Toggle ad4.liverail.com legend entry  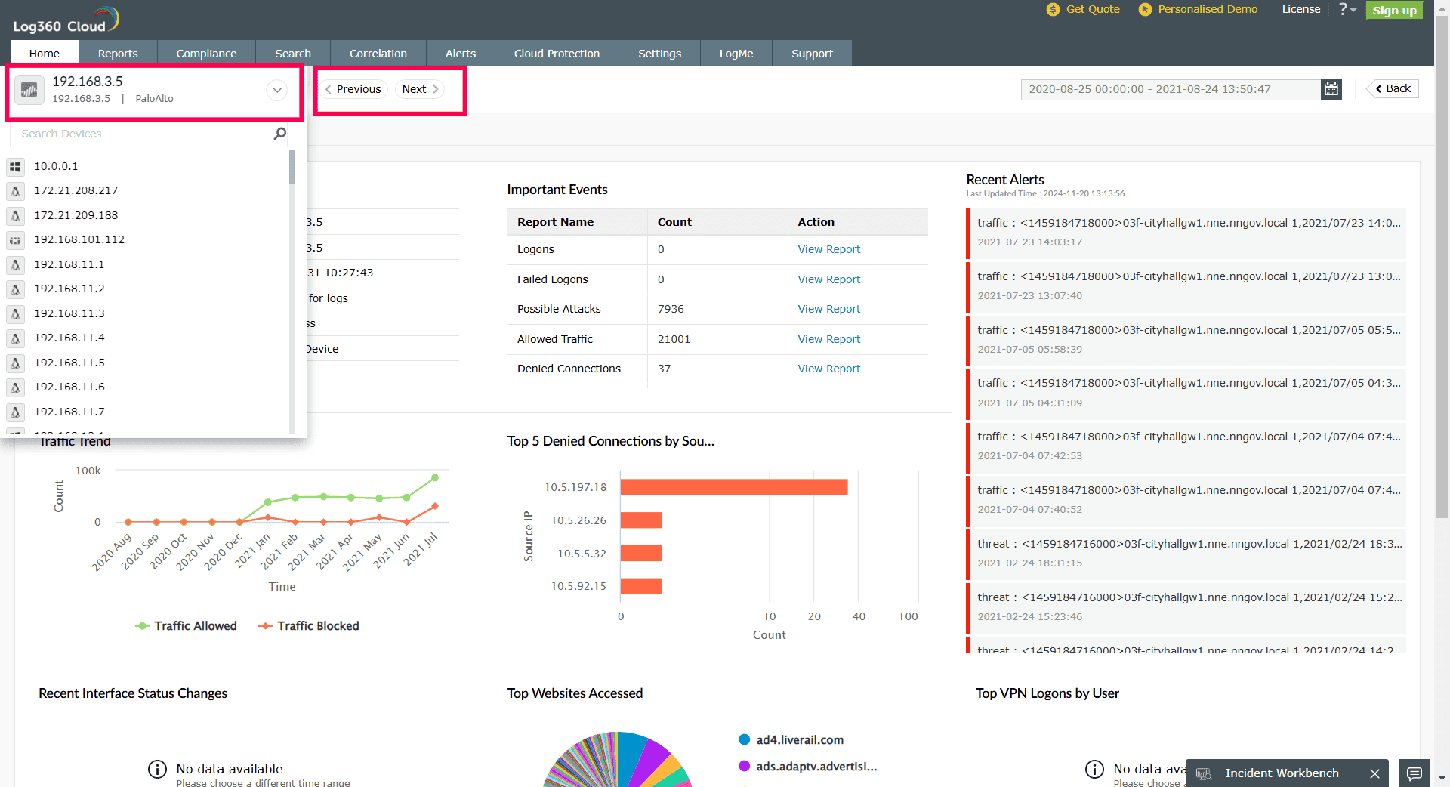click(x=791, y=740)
